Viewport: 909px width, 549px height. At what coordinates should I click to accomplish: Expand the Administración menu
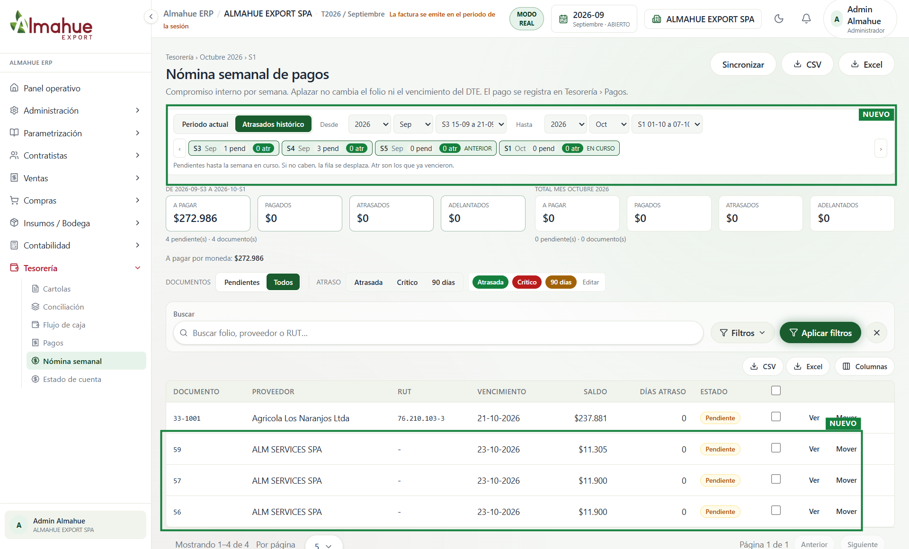(x=76, y=110)
